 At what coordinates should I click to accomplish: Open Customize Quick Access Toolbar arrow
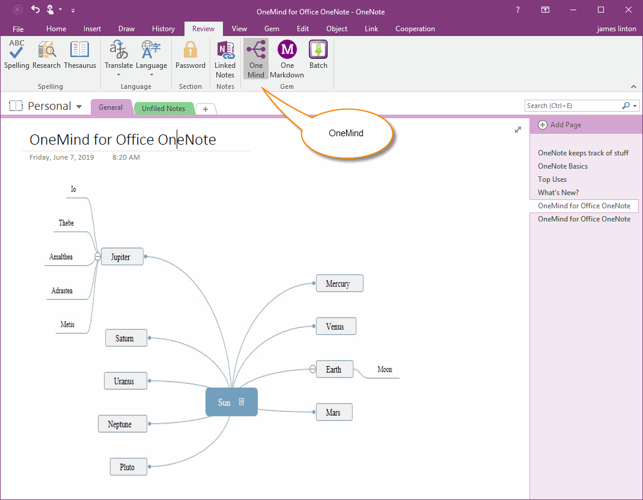pos(73,10)
